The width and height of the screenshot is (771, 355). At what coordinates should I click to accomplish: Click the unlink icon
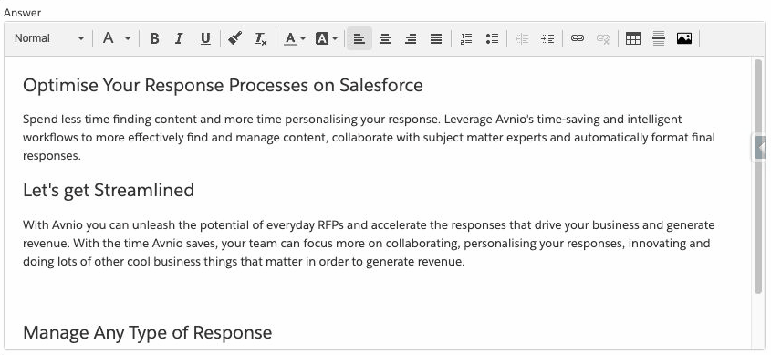(x=603, y=38)
